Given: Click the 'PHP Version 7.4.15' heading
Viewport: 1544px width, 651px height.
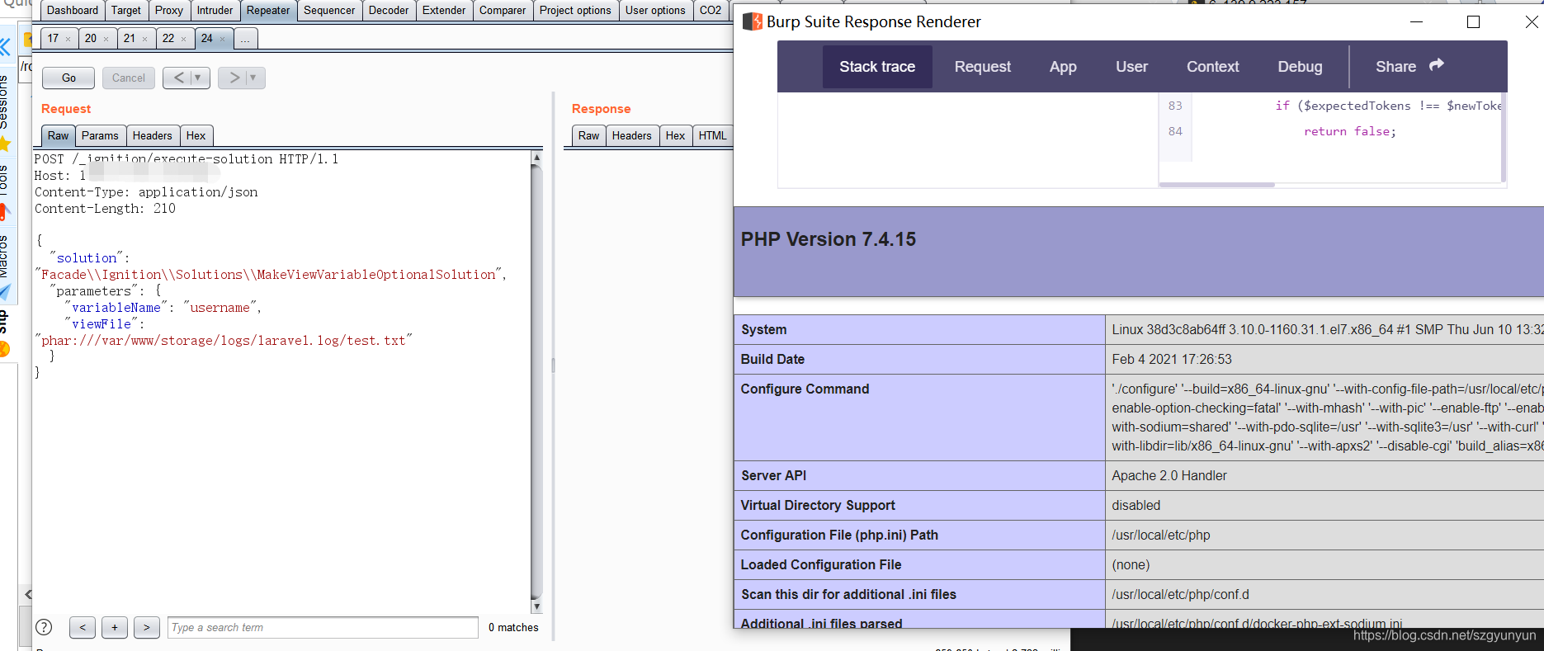Looking at the screenshot, I should click(x=829, y=239).
